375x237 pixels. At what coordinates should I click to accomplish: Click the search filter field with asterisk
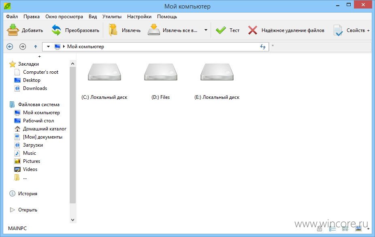[320, 47]
